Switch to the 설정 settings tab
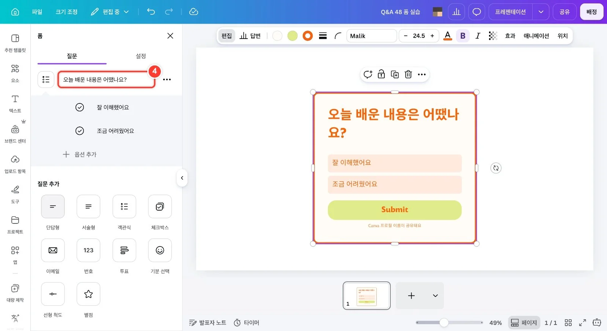 coord(141,56)
